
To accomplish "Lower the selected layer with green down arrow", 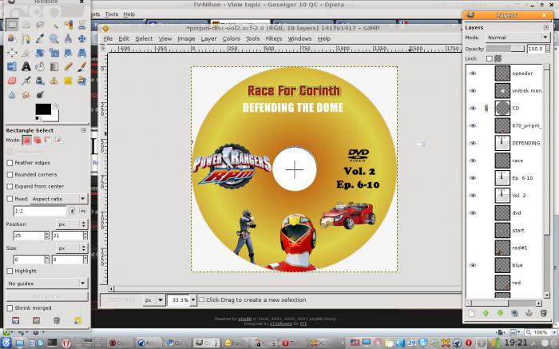I will (x=500, y=313).
